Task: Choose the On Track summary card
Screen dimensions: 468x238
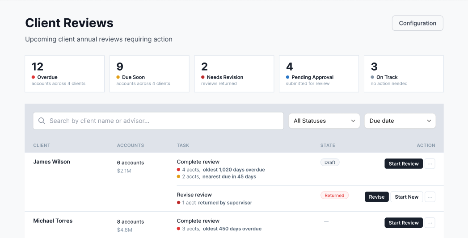Action: click(x=404, y=74)
